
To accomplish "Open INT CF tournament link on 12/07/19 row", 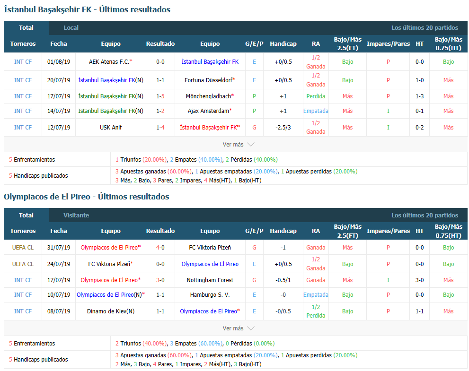I will pyautogui.click(x=23, y=127).
